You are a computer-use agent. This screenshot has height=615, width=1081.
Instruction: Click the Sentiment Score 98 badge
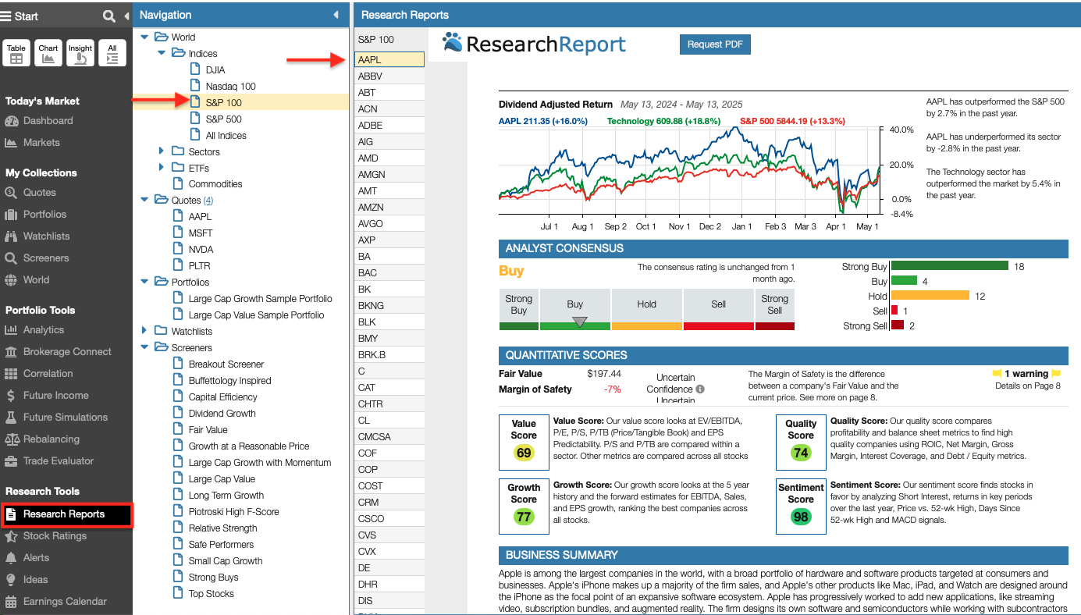tap(801, 517)
